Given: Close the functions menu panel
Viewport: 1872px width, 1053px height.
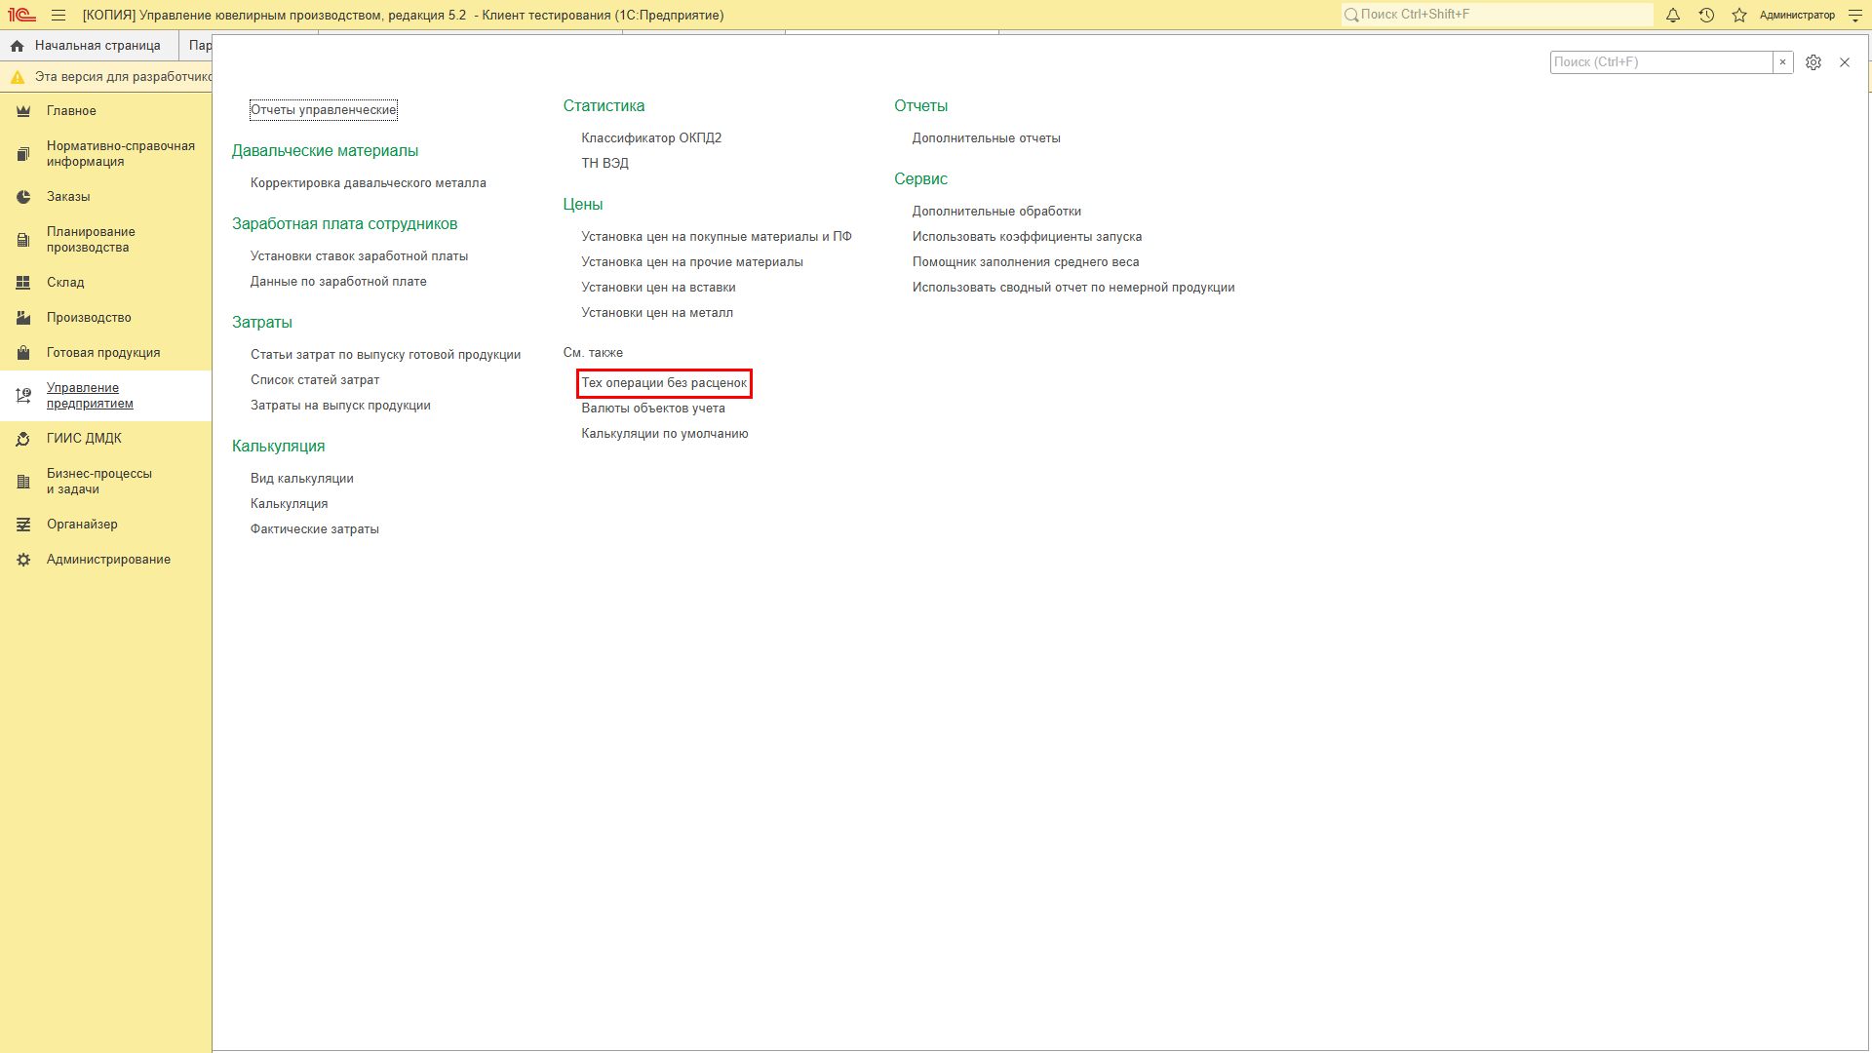Looking at the screenshot, I should (1845, 62).
